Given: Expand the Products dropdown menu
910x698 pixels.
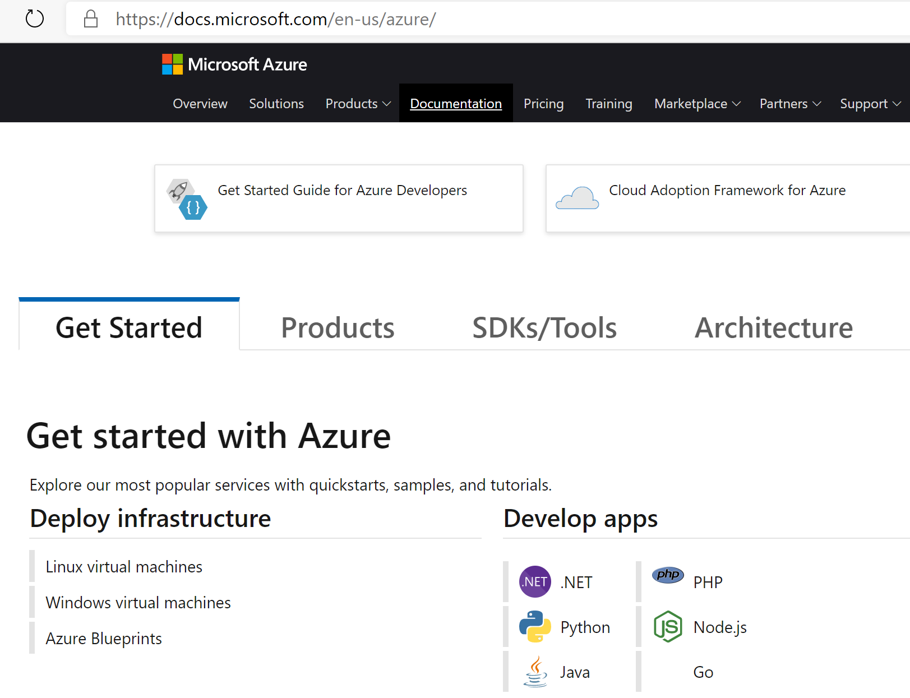Looking at the screenshot, I should pos(357,103).
